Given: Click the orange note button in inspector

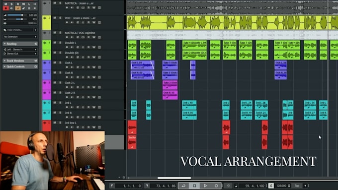Looking at the screenshot, I should coord(18,8).
